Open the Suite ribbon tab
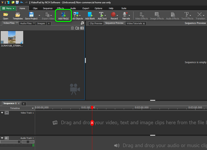 click(124, 8)
